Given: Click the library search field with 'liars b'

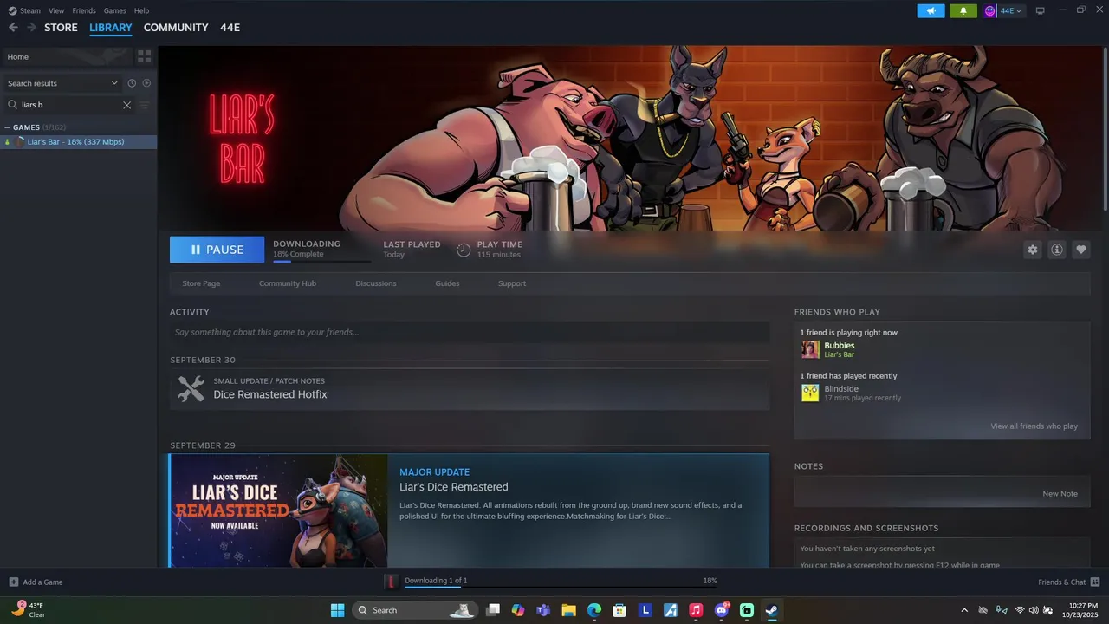Looking at the screenshot, I should click(x=69, y=105).
